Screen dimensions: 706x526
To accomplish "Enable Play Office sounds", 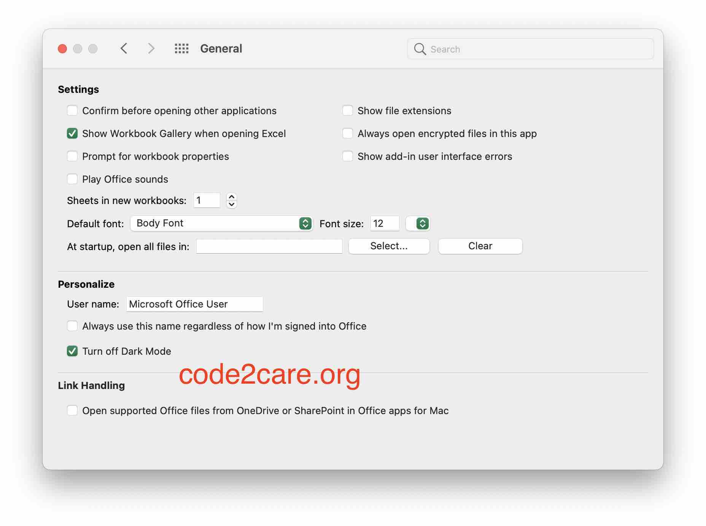I will pos(72,179).
